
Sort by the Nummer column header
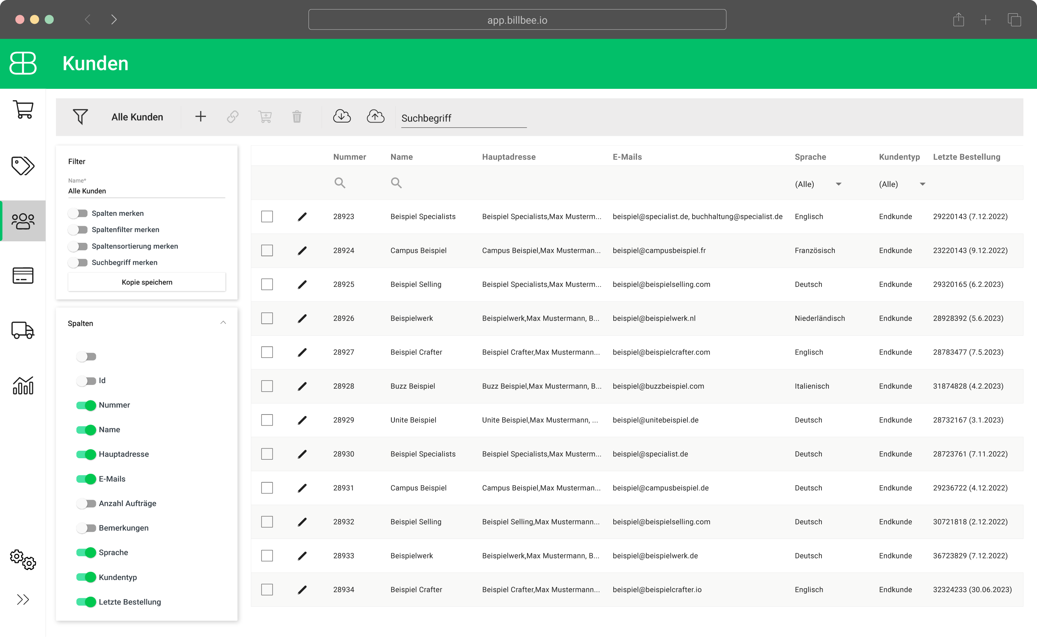(350, 157)
